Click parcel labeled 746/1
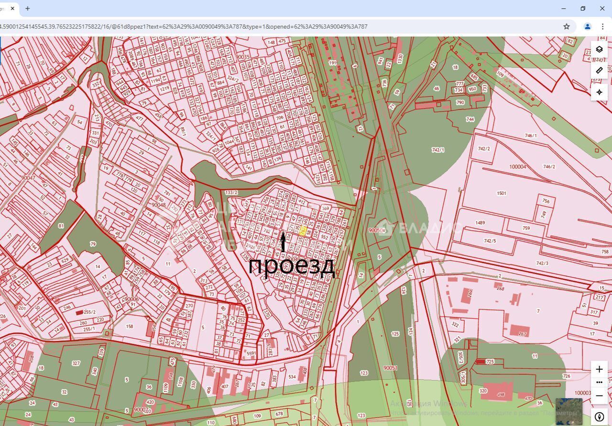 point(531,136)
